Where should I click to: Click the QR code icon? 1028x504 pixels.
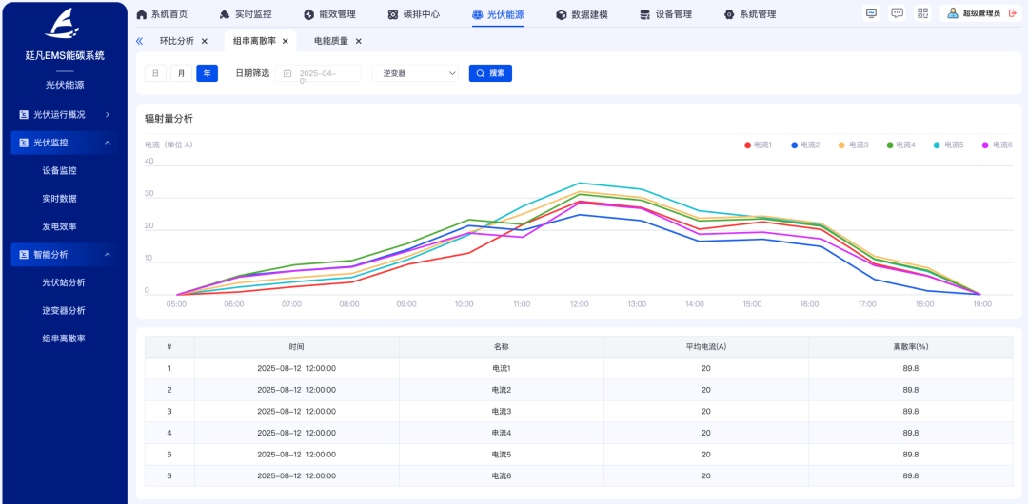pos(922,13)
